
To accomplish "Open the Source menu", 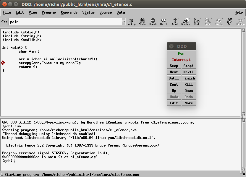I will click(x=106, y=12).
